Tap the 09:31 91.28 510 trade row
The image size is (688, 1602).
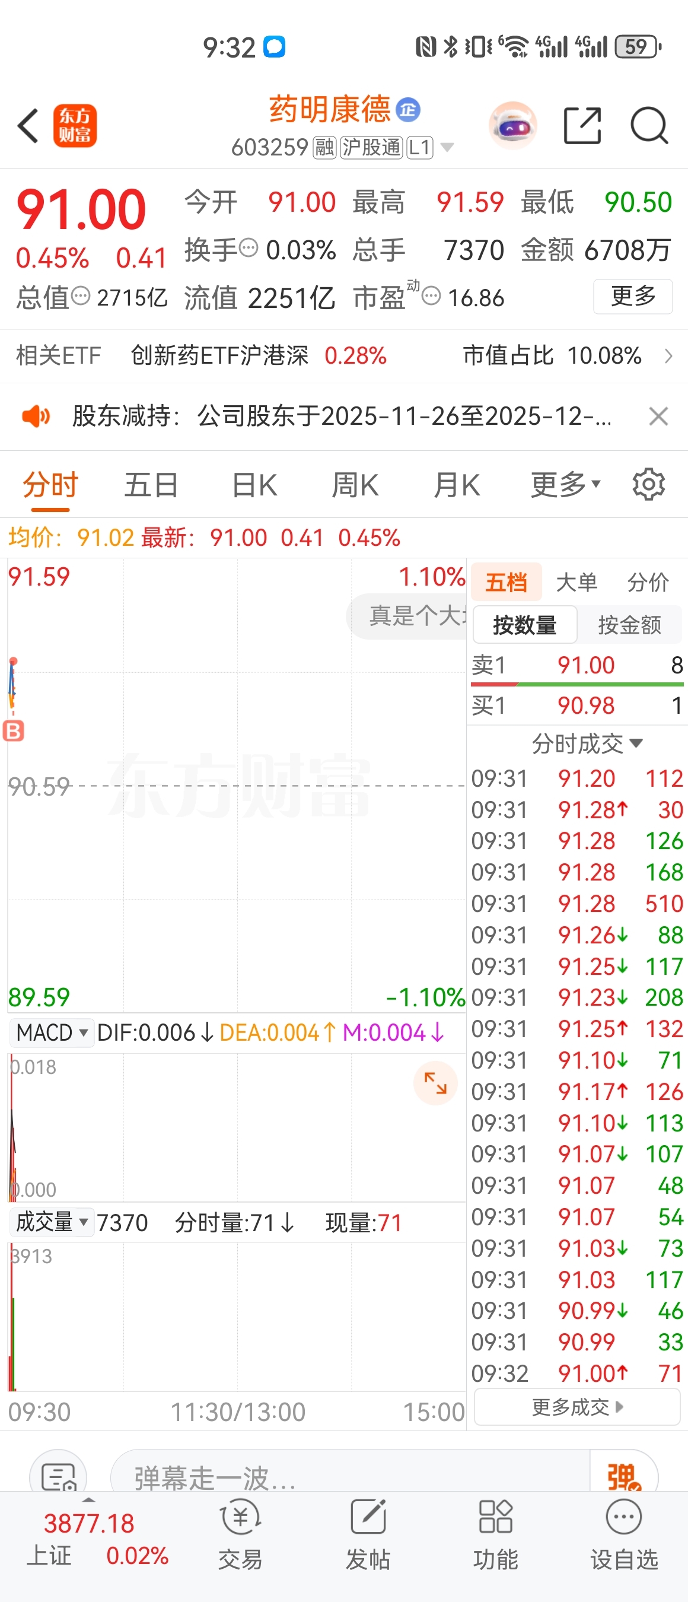577,904
